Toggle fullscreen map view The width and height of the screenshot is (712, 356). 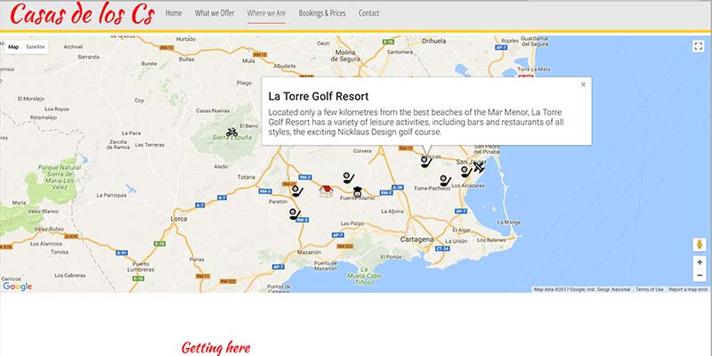pos(699,46)
